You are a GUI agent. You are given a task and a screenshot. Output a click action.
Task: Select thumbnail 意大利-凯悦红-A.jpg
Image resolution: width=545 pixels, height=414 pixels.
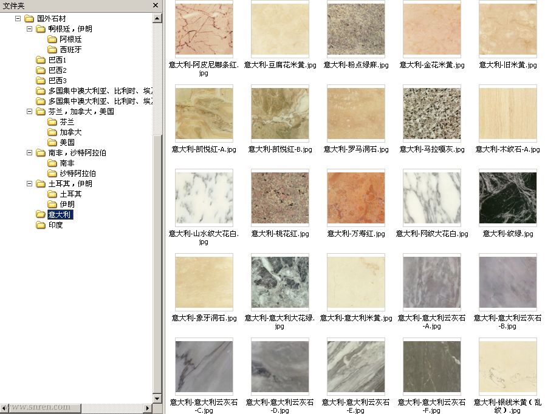(x=204, y=114)
